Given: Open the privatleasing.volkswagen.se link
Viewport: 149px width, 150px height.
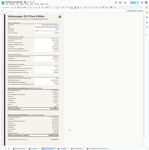Looking at the screenshot, I should (47, 27).
